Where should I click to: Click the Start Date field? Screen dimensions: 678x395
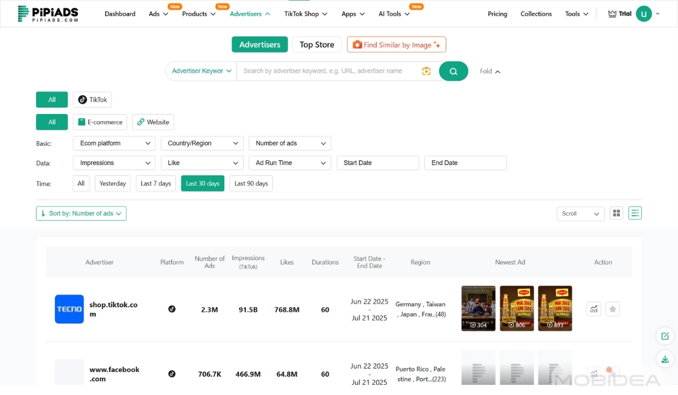378,163
